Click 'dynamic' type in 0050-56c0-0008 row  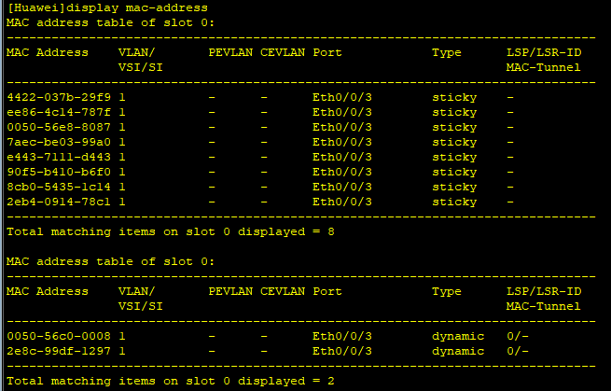(458, 337)
